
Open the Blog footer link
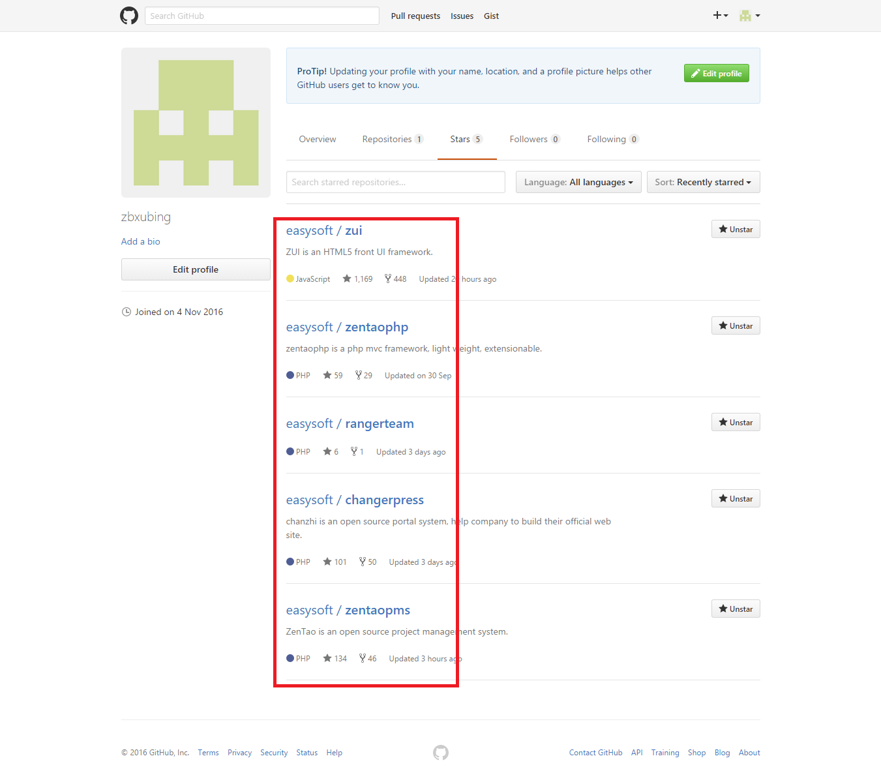click(x=723, y=753)
